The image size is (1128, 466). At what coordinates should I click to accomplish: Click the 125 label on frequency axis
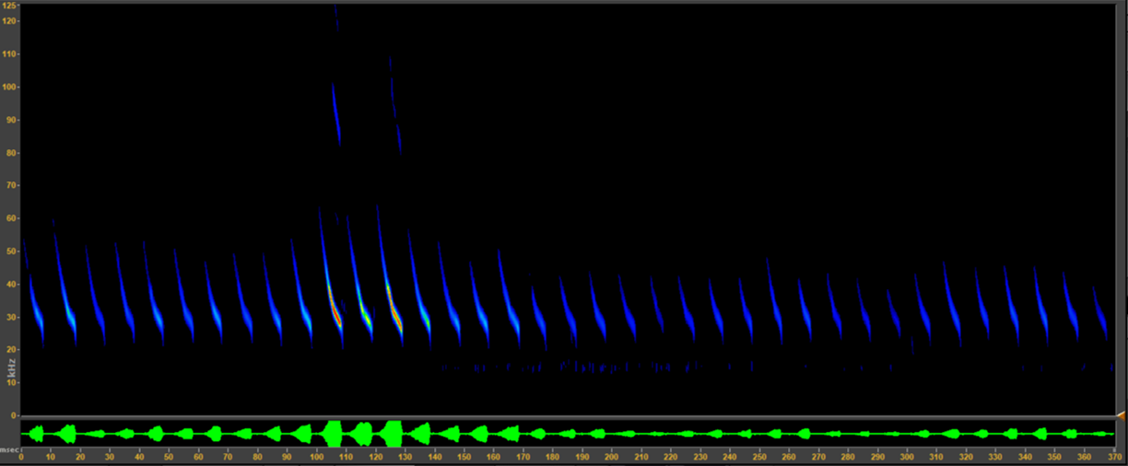coord(10,6)
